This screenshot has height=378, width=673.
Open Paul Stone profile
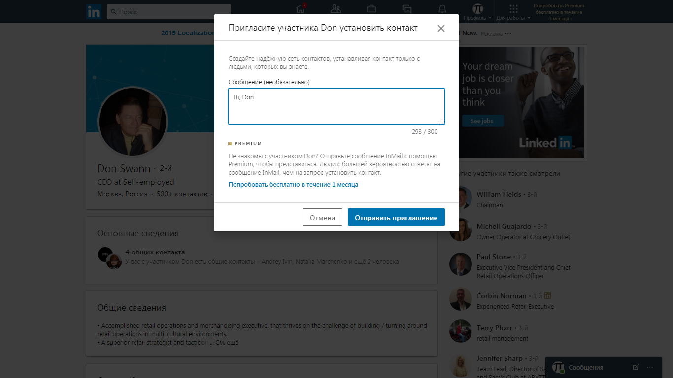pyautogui.click(x=494, y=257)
